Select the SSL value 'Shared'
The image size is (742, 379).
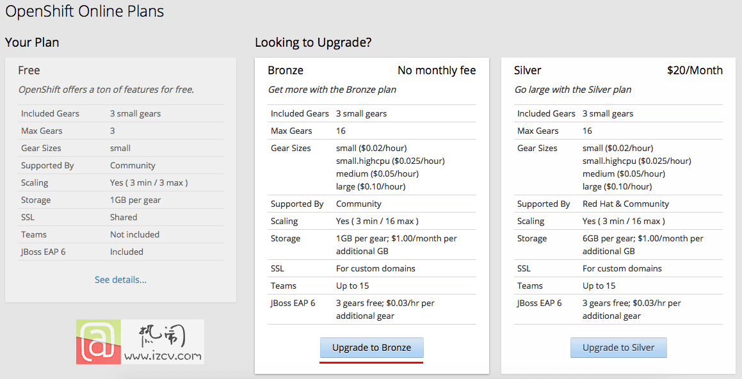124,217
